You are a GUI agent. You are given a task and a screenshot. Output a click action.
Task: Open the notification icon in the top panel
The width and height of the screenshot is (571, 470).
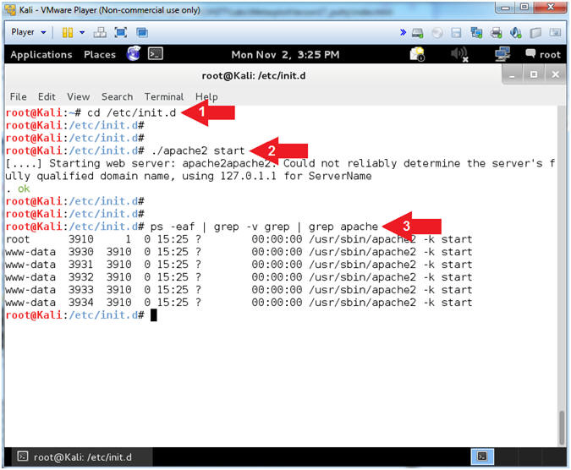point(417,54)
